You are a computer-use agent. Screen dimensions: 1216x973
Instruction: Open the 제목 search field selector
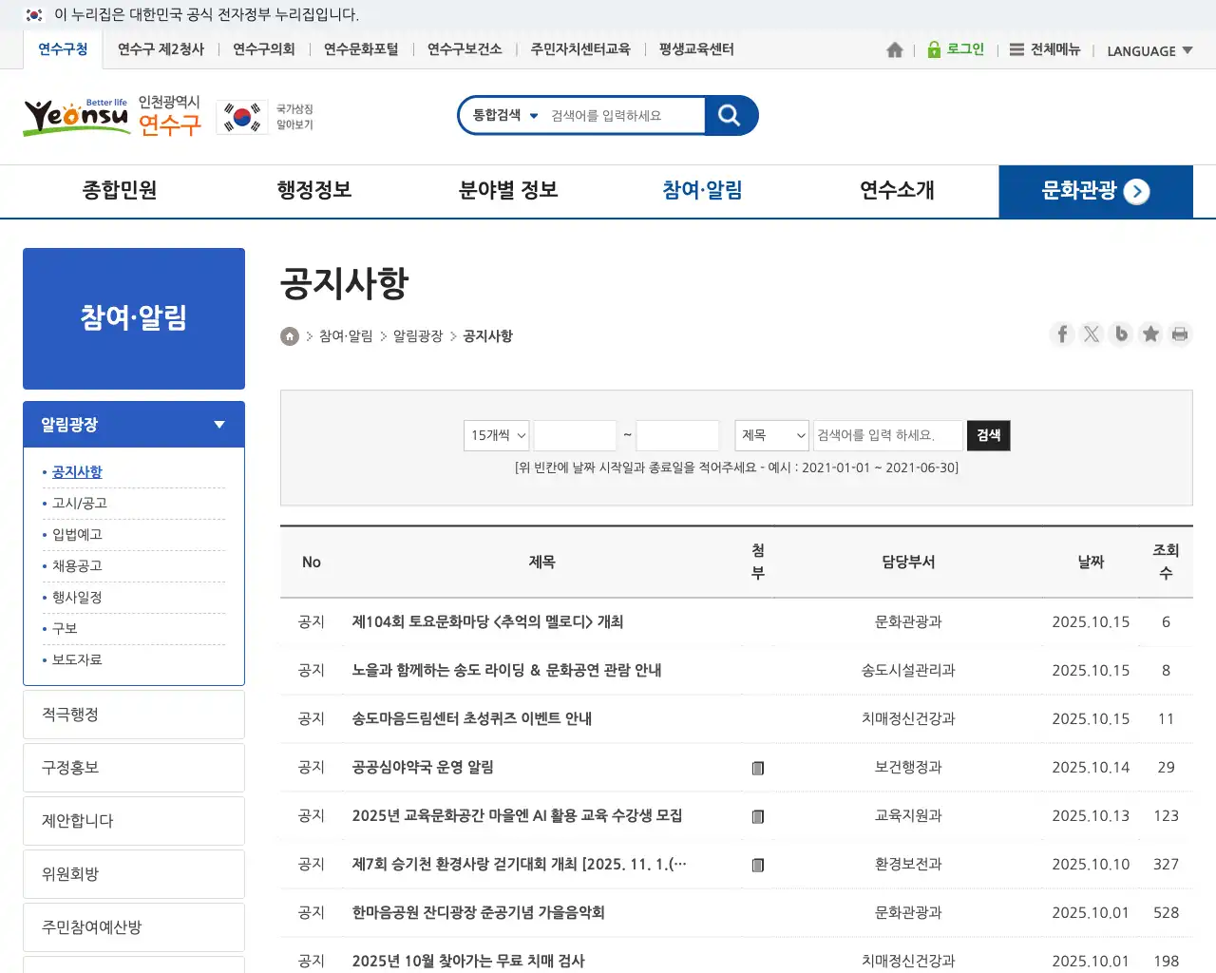771,435
